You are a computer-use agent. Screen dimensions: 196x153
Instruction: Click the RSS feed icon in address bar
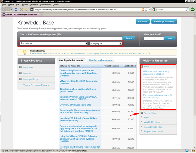coord(143,9)
